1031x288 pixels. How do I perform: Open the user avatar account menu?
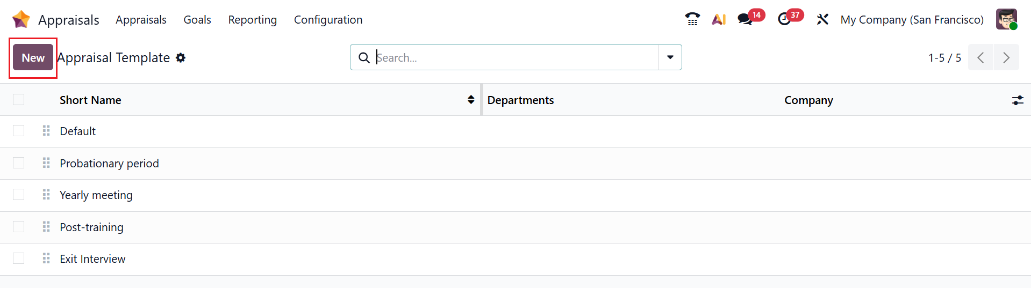[x=1006, y=19]
